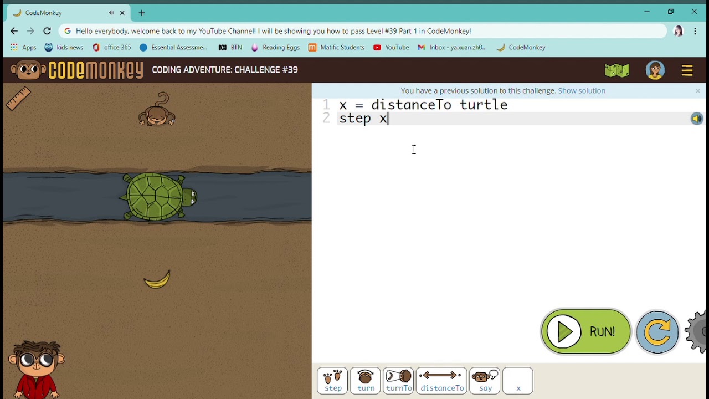The width and height of the screenshot is (709, 399).
Task: Click the Challenge #39 title text
Action: 225,70
